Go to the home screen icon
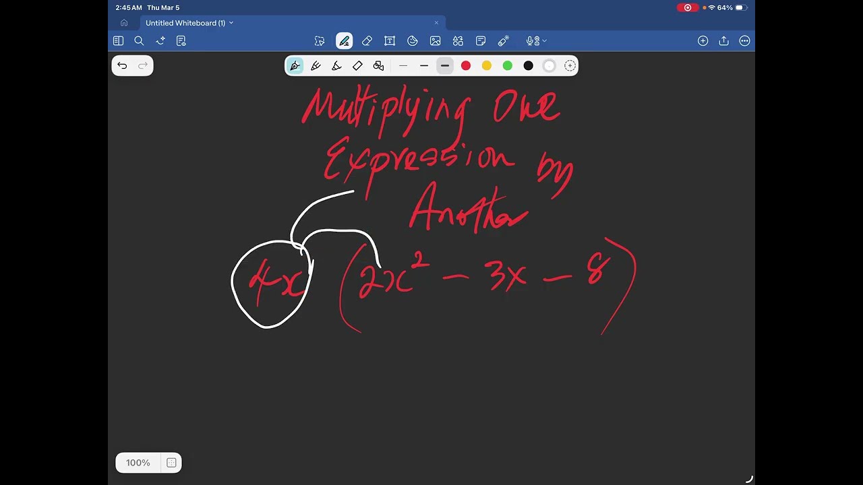The height and width of the screenshot is (485, 863). [124, 23]
